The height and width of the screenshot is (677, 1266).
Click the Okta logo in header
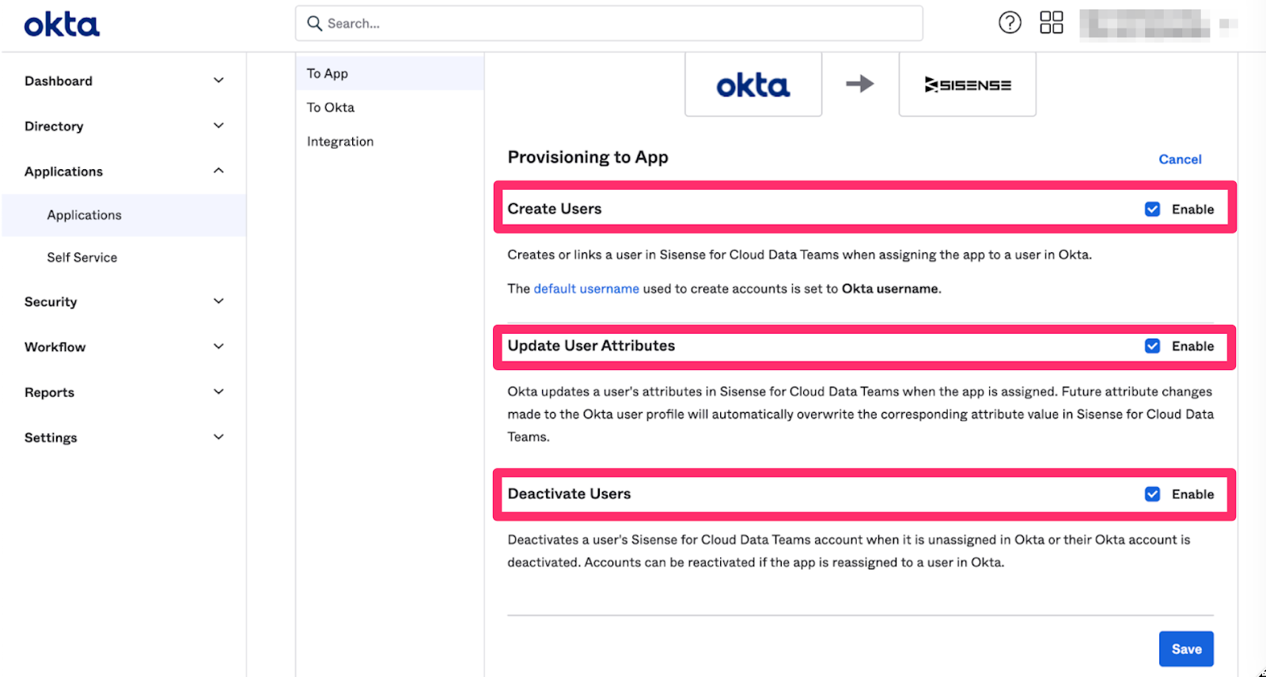point(62,25)
